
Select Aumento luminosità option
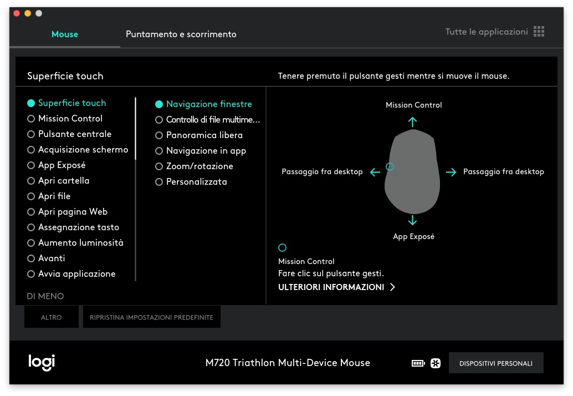(75, 243)
